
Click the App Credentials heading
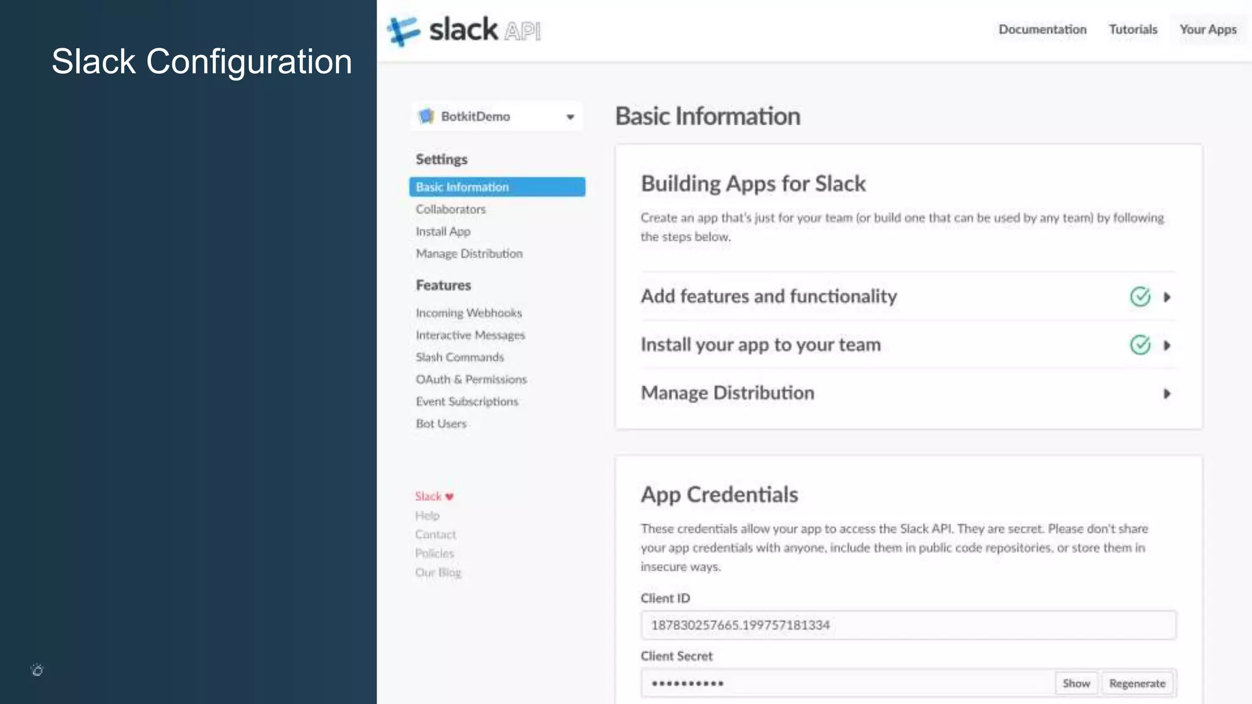click(720, 494)
